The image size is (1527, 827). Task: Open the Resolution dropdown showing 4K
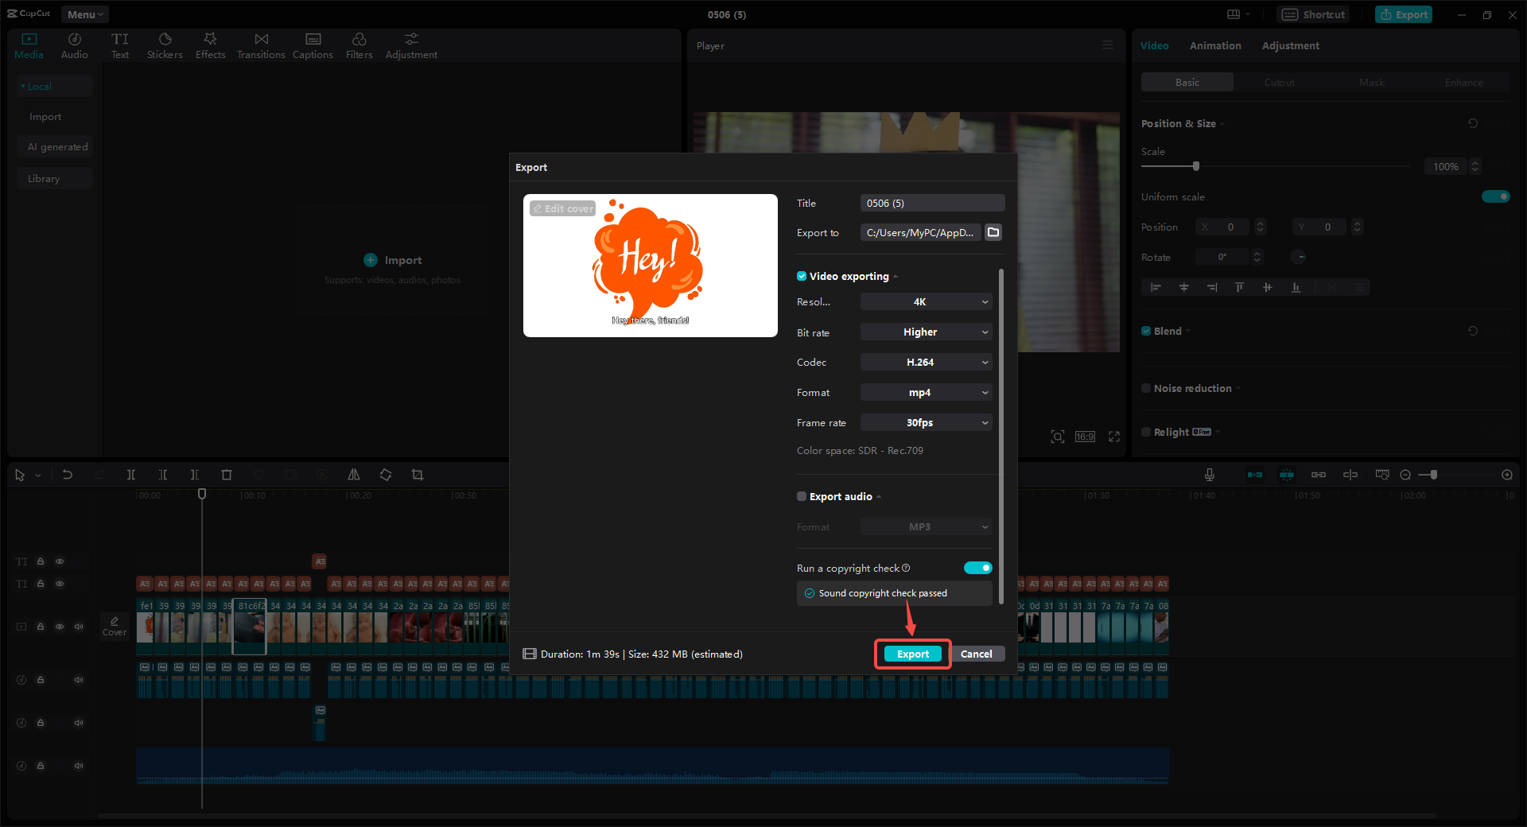point(925,301)
